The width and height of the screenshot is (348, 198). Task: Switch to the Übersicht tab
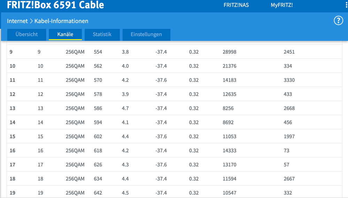[26, 34]
